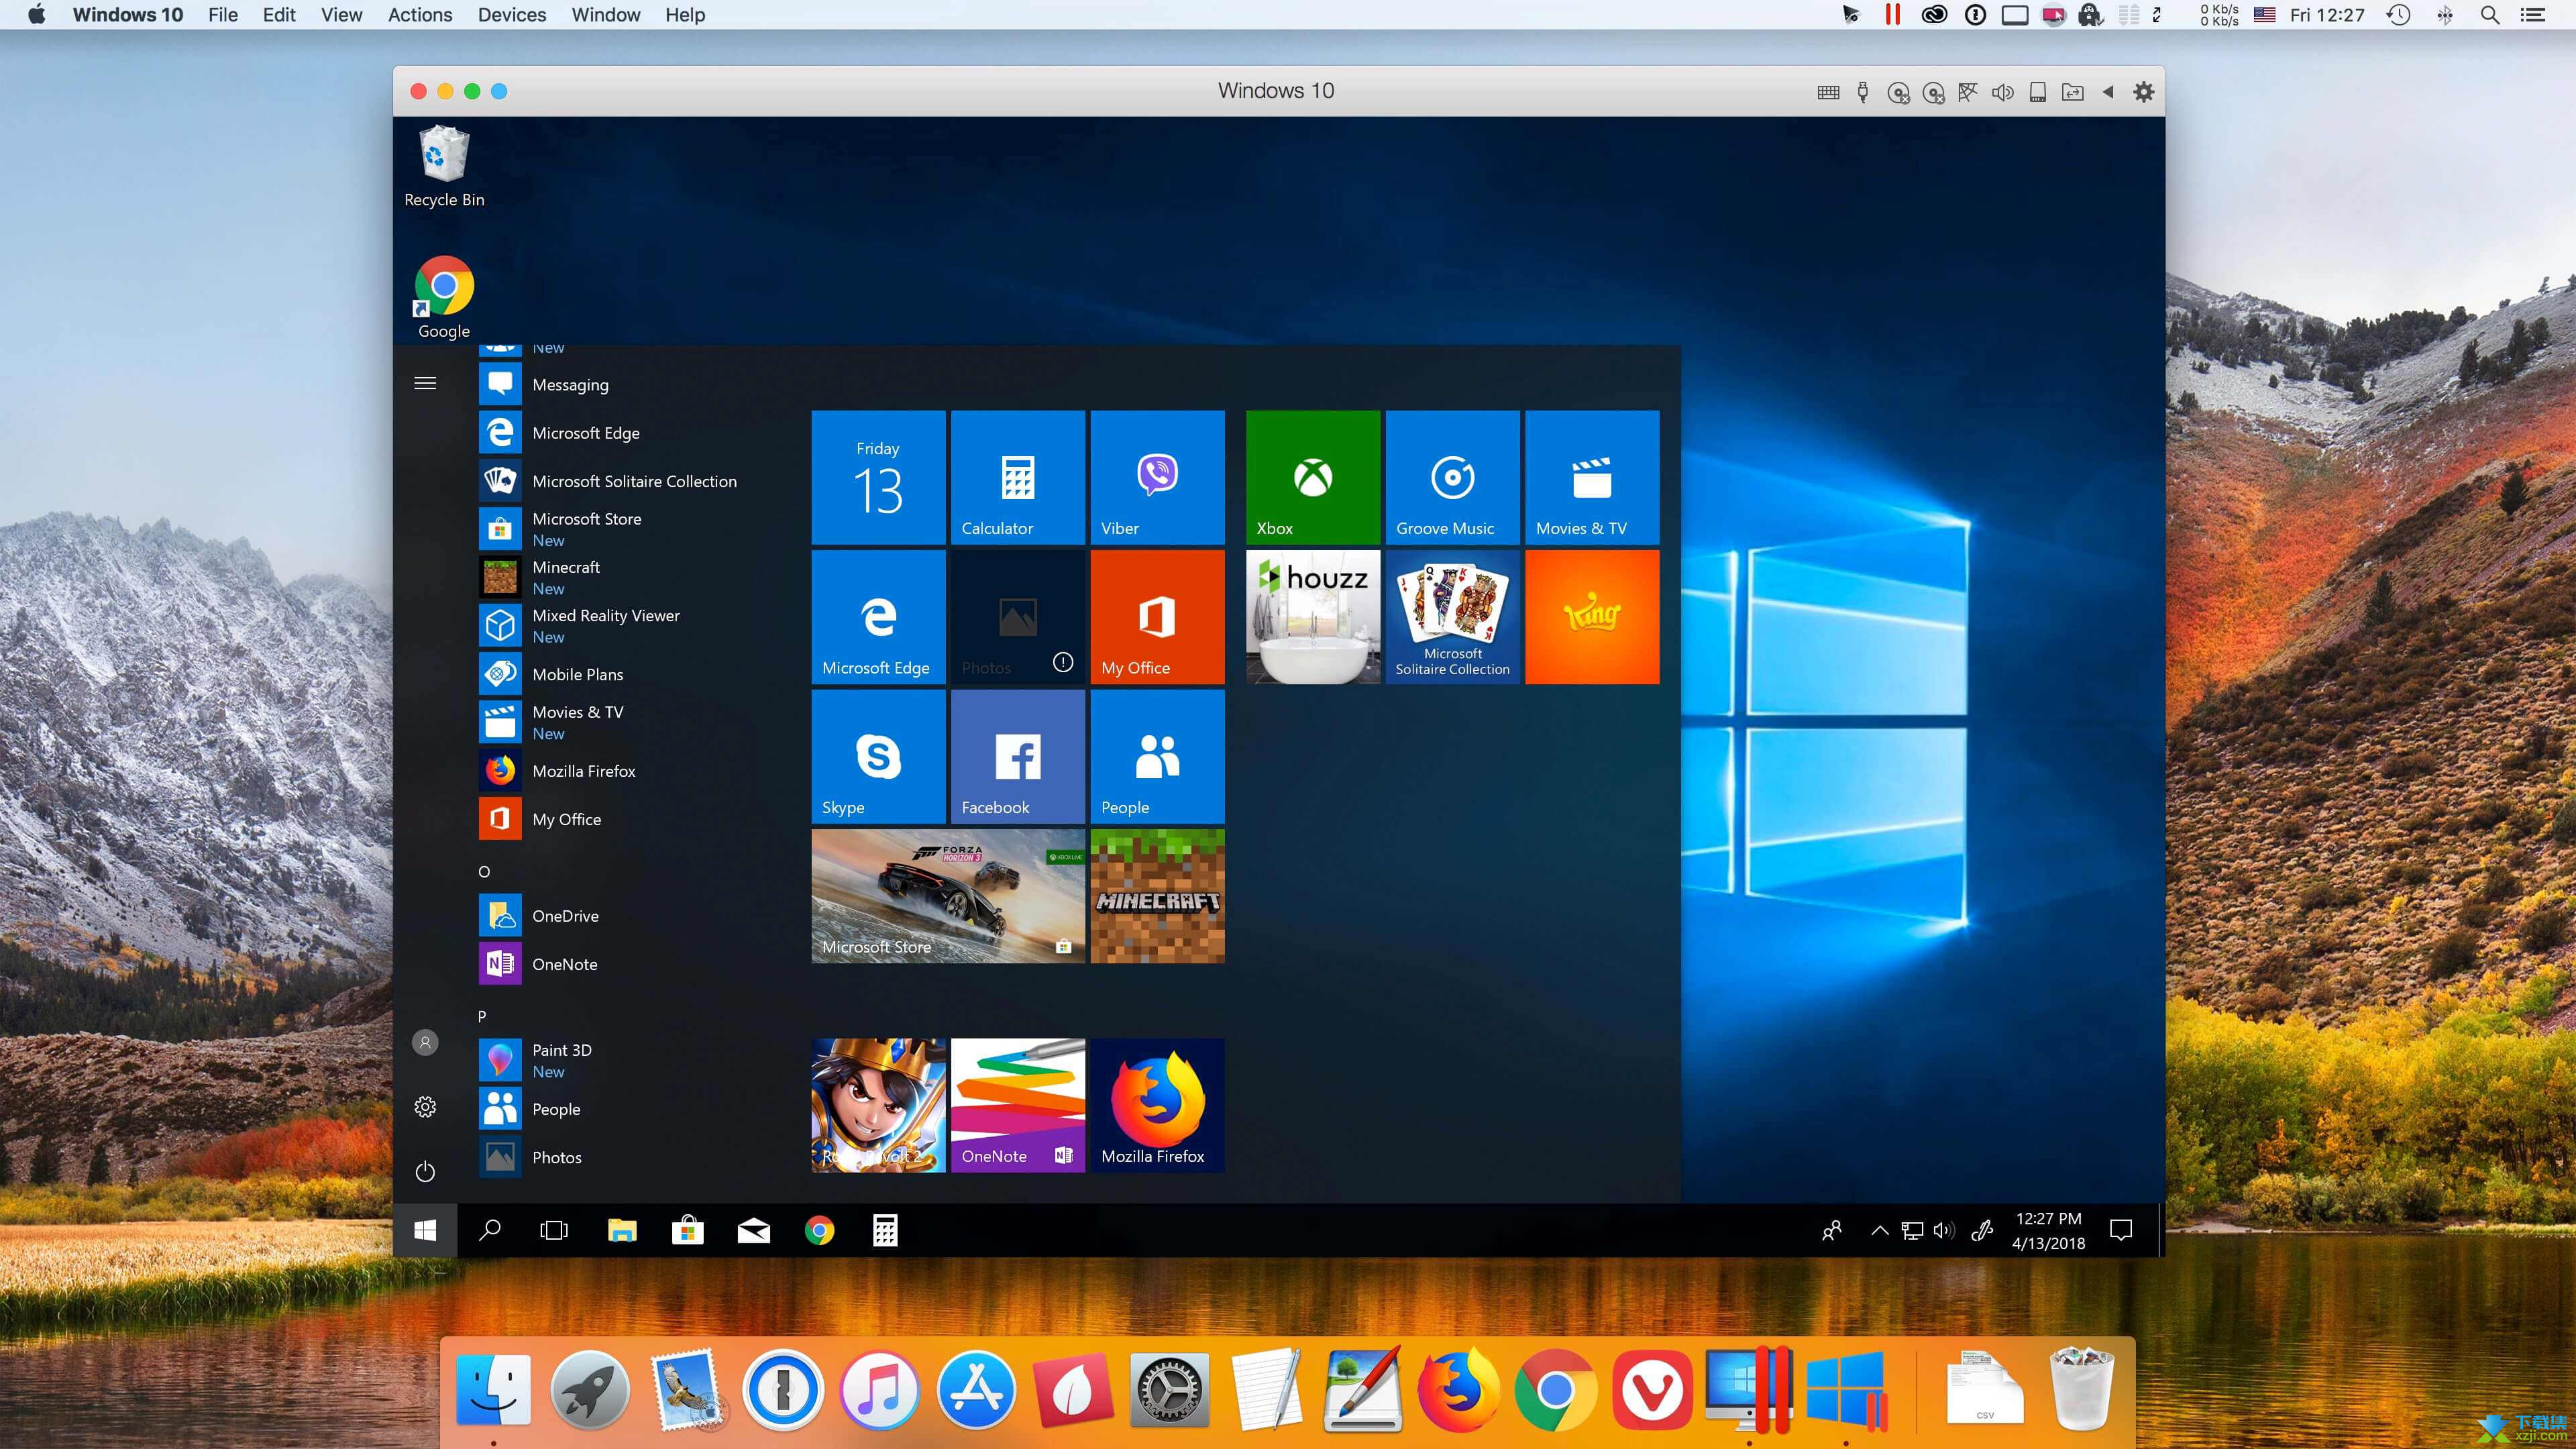Click the Photos tile notification dot
The width and height of the screenshot is (2576, 1449).
point(1063,661)
